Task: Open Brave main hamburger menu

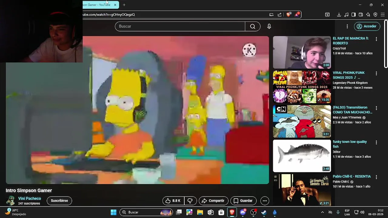Action: pos(383,15)
